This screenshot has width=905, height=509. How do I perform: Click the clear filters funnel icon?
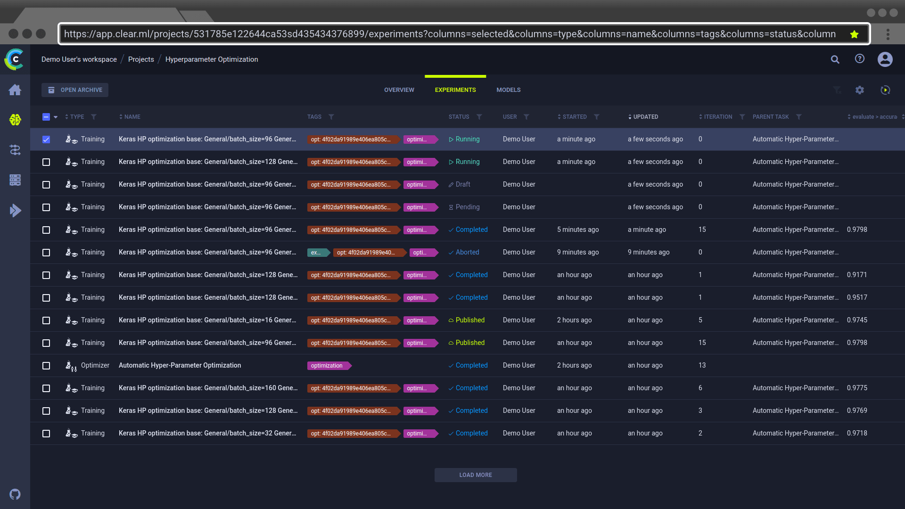coord(837,90)
